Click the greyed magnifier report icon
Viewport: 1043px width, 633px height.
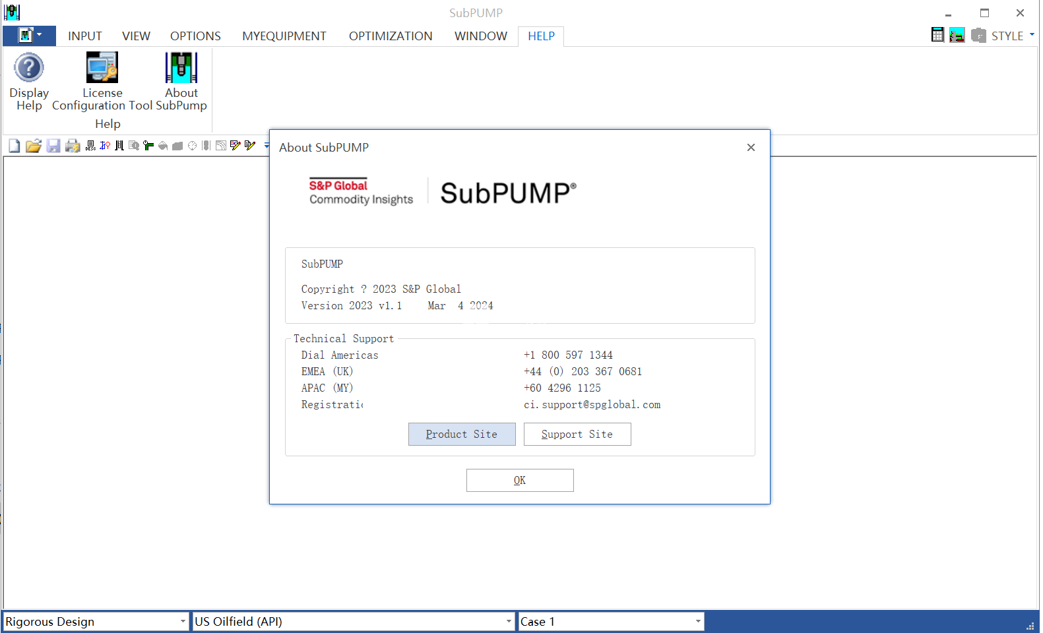point(134,146)
